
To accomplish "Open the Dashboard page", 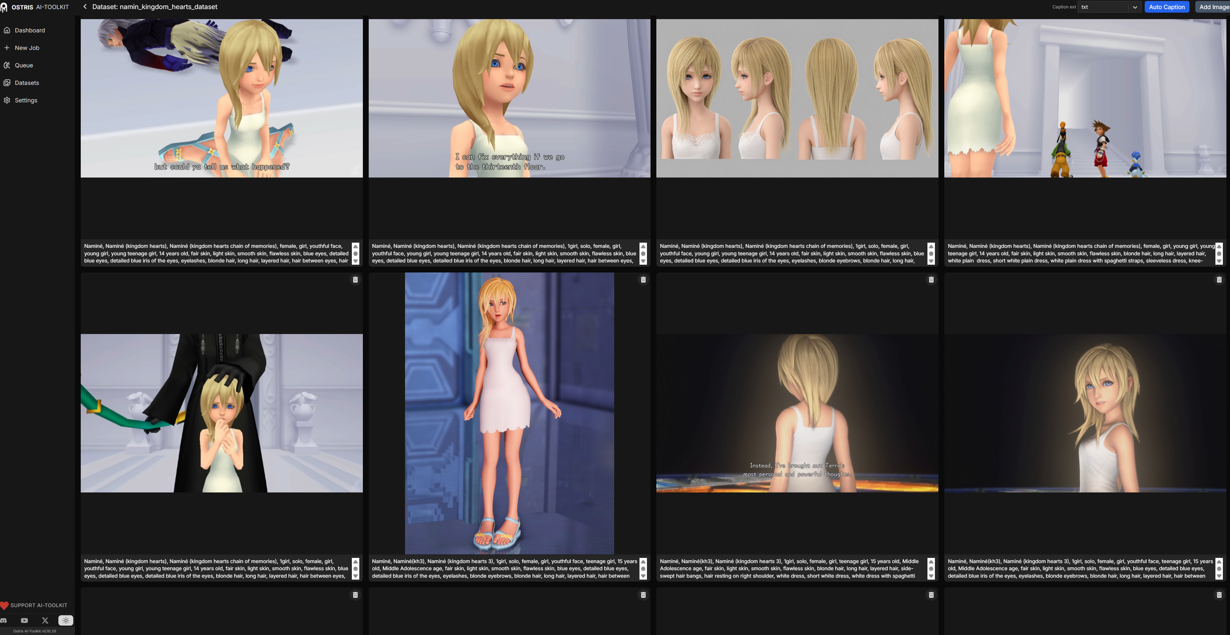I will (x=30, y=30).
